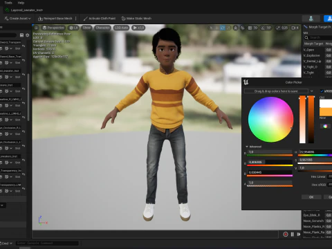
Task: Click the save icon in the left panel
Action: pyautogui.click(x=21, y=35)
